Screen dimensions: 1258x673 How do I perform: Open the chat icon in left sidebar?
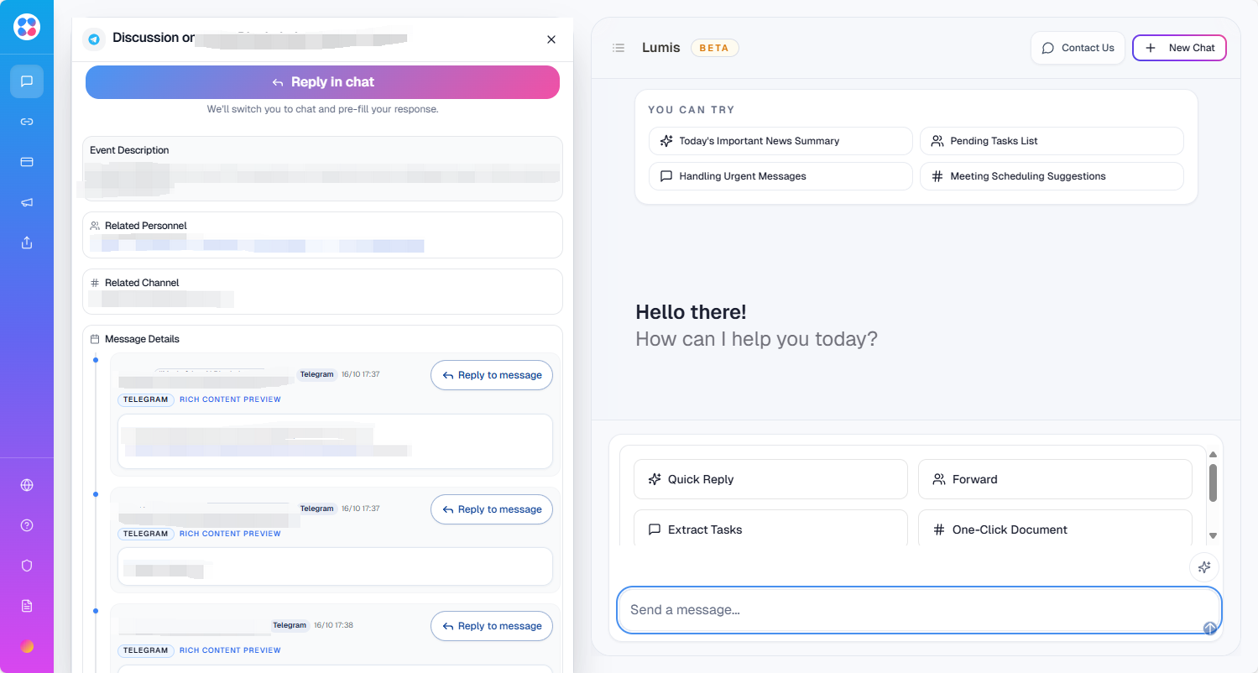point(27,81)
